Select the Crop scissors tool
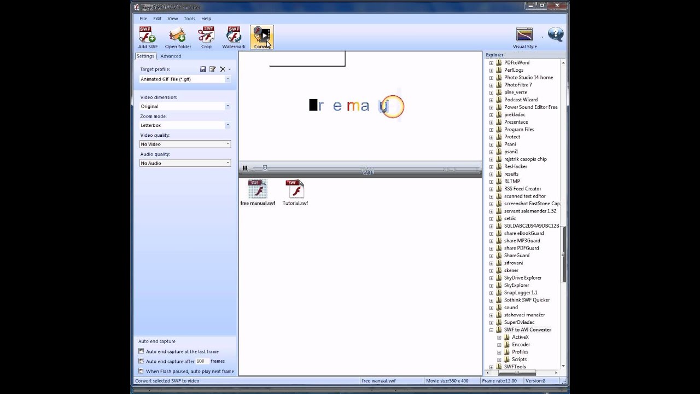 tap(206, 35)
